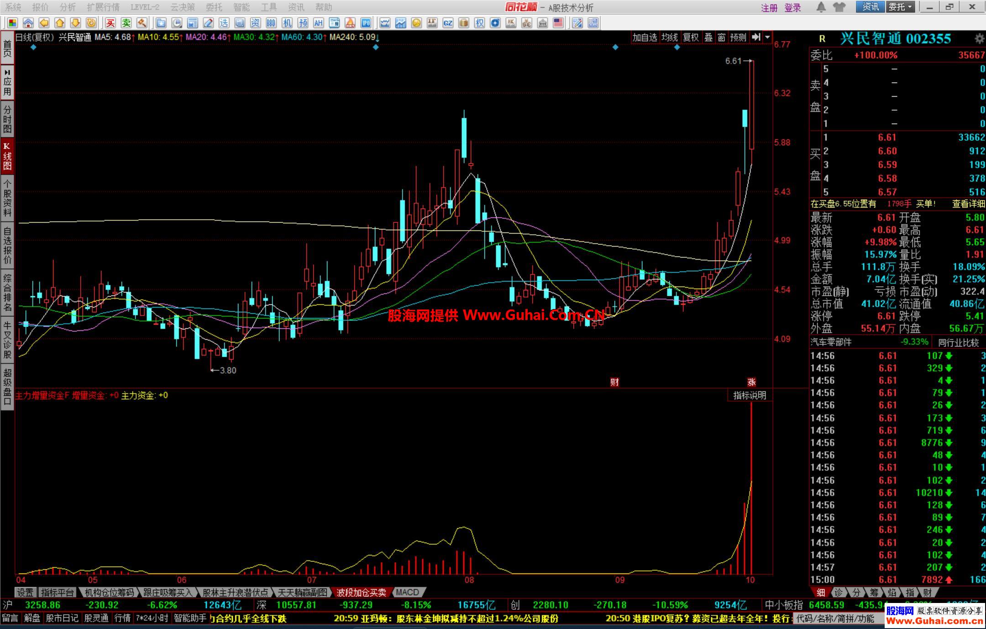986x629 pixels.
Task: Click the 预 forecast toolbar icon
Action: click(x=303, y=23)
